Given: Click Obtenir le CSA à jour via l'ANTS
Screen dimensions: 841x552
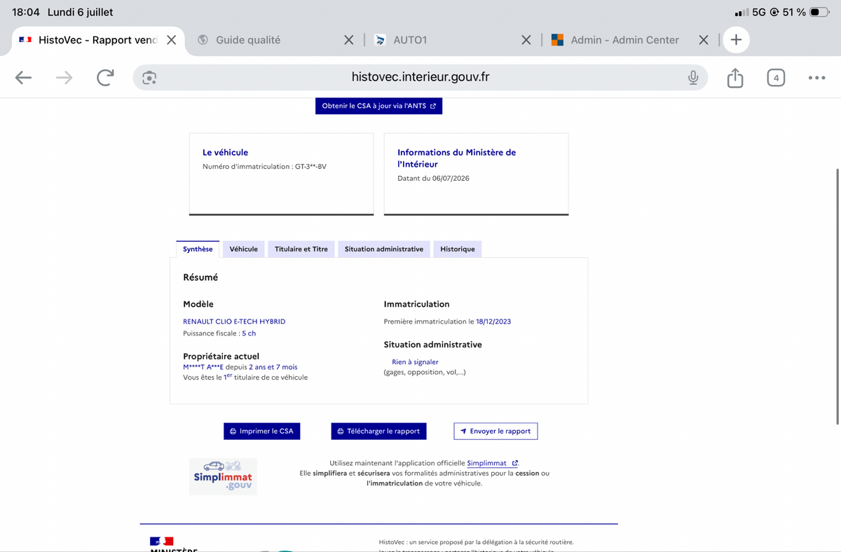Looking at the screenshot, I should [x=378, y=106].
